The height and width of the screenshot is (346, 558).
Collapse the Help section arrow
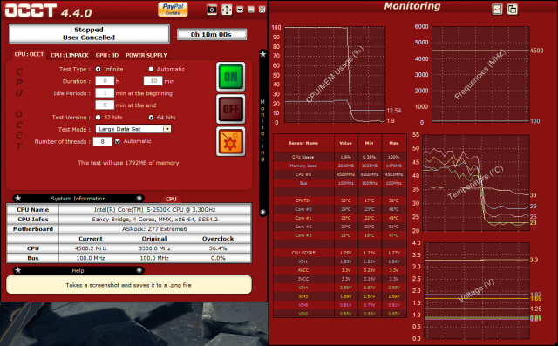click(139, 271)
